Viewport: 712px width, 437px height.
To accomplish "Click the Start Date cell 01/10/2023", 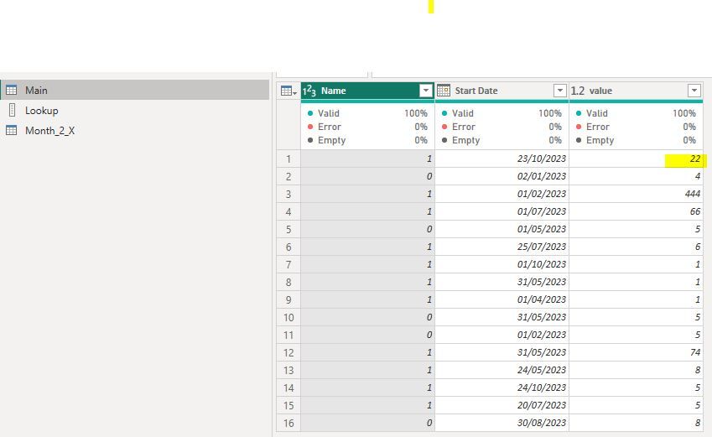I will [502, 264].
